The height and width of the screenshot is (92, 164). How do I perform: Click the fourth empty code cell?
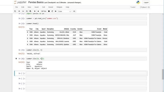pyautogui.click(x=86, y=89)
